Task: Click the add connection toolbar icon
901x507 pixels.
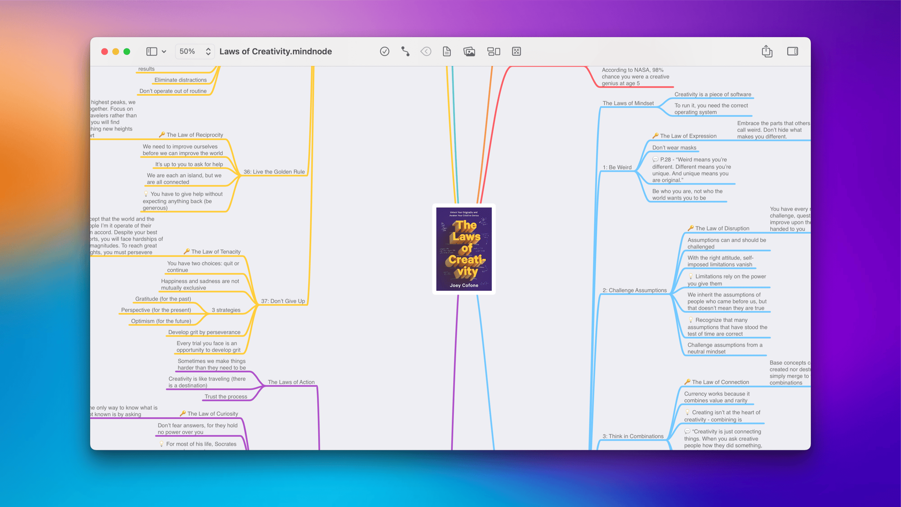Action: [x=405, y=51]
